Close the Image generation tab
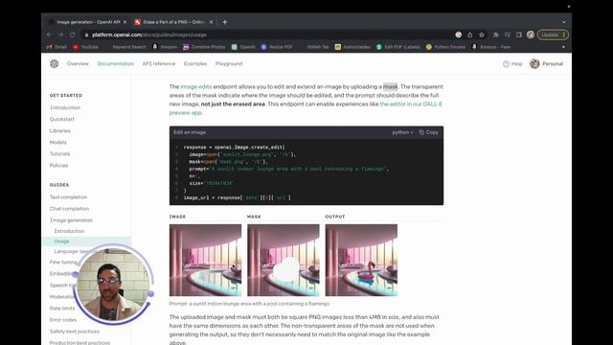The image size is (613, 345). (x=125, y=22)
